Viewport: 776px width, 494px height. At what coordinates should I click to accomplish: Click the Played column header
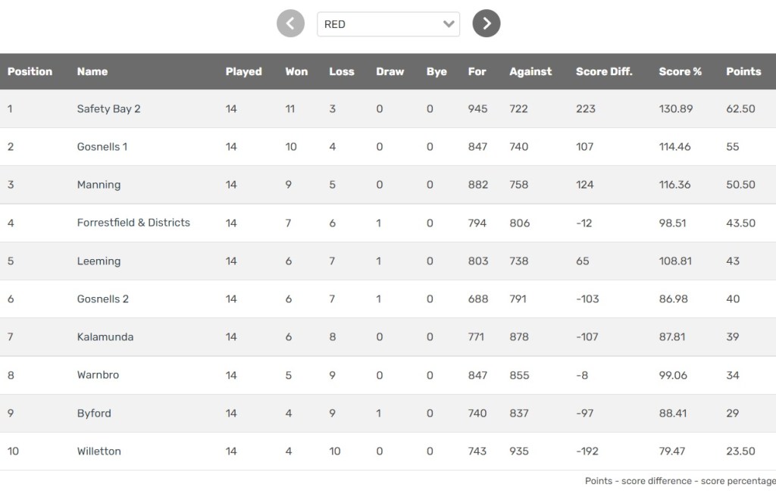[243, 72]
